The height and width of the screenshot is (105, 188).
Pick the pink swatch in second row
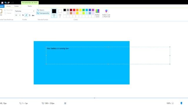click(74, 13)
